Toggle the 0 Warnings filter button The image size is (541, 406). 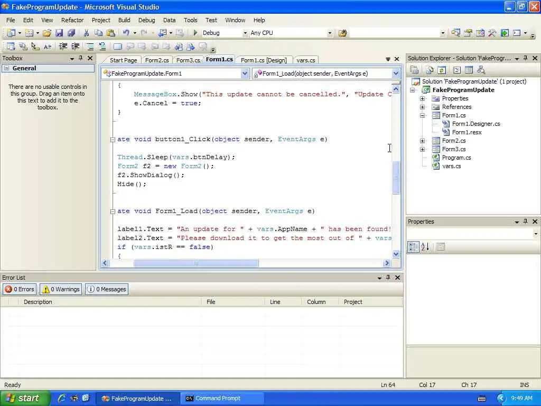(x=61, y=289)
